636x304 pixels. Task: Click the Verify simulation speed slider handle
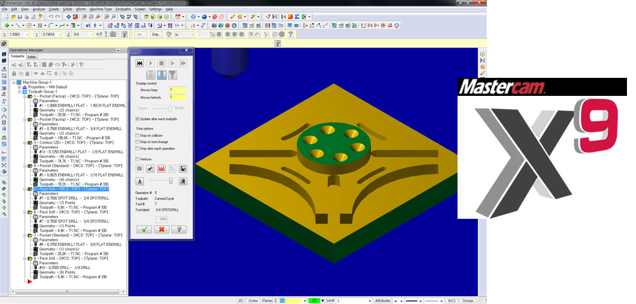click(x=171, y=181)
